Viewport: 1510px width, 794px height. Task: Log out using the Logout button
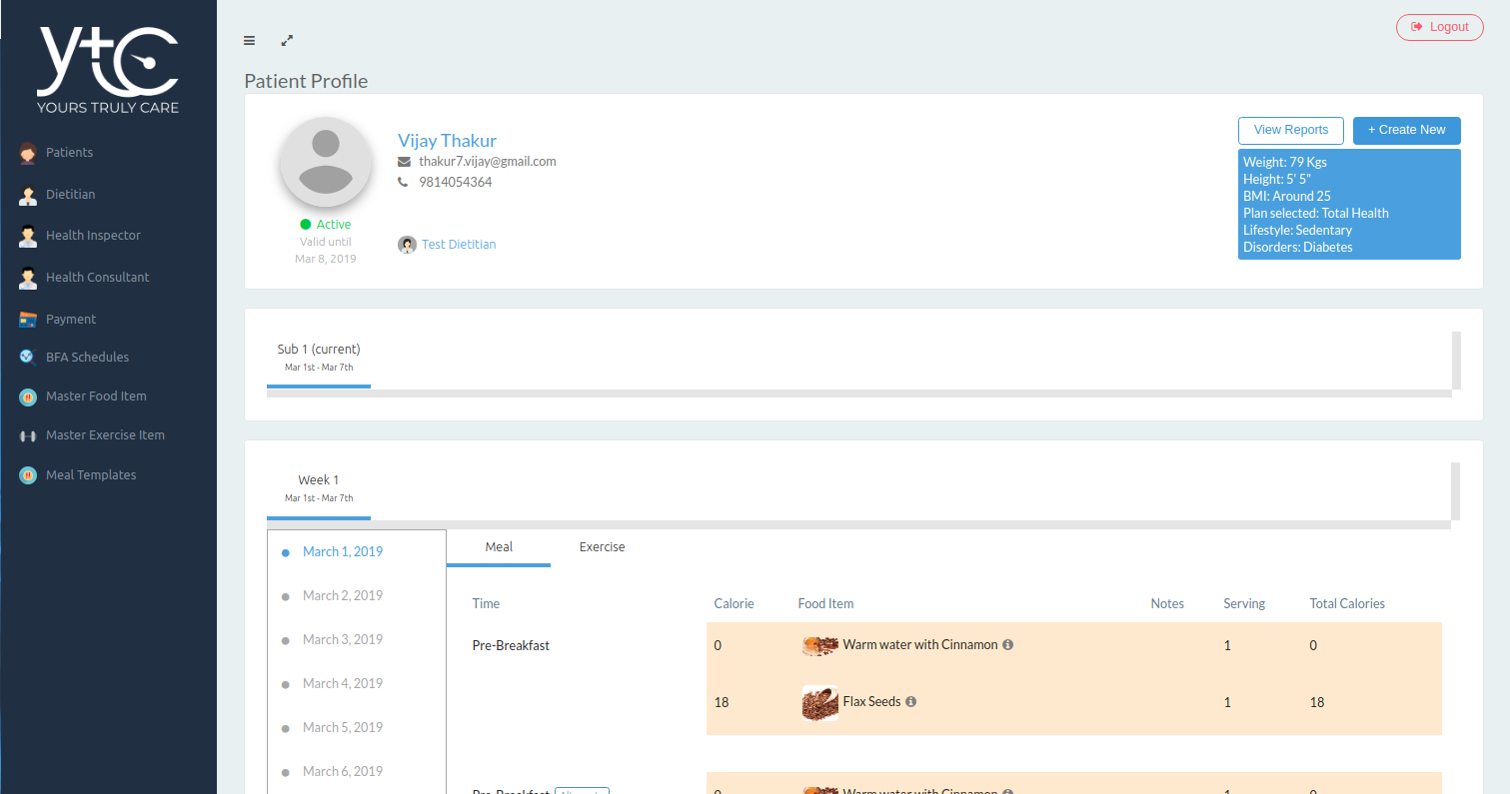pos(1439,27)
